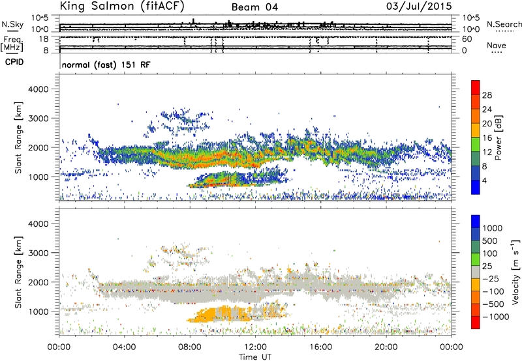The height and width of the screenshot is (361, 522).
Task: Click the '16:00' time tick label
Action: [320, 347]
